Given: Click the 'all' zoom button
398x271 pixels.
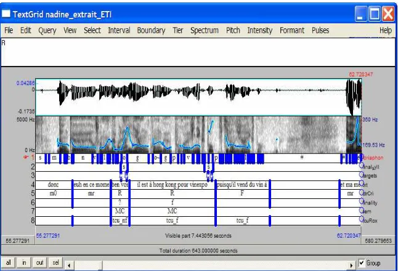Looking at the screenshot, I should 8,262.
